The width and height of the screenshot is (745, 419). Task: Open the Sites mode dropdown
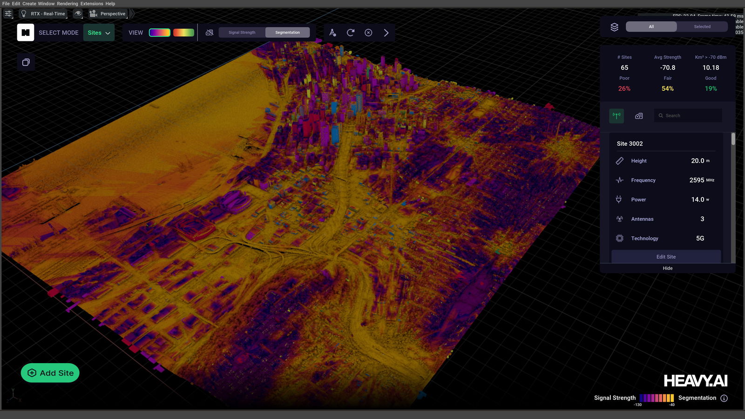point(99,33)
